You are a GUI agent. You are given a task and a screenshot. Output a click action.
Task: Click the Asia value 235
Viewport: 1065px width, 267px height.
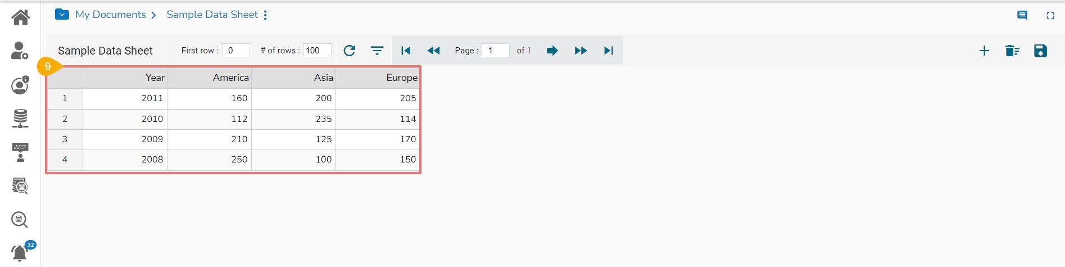pos(293,119)
